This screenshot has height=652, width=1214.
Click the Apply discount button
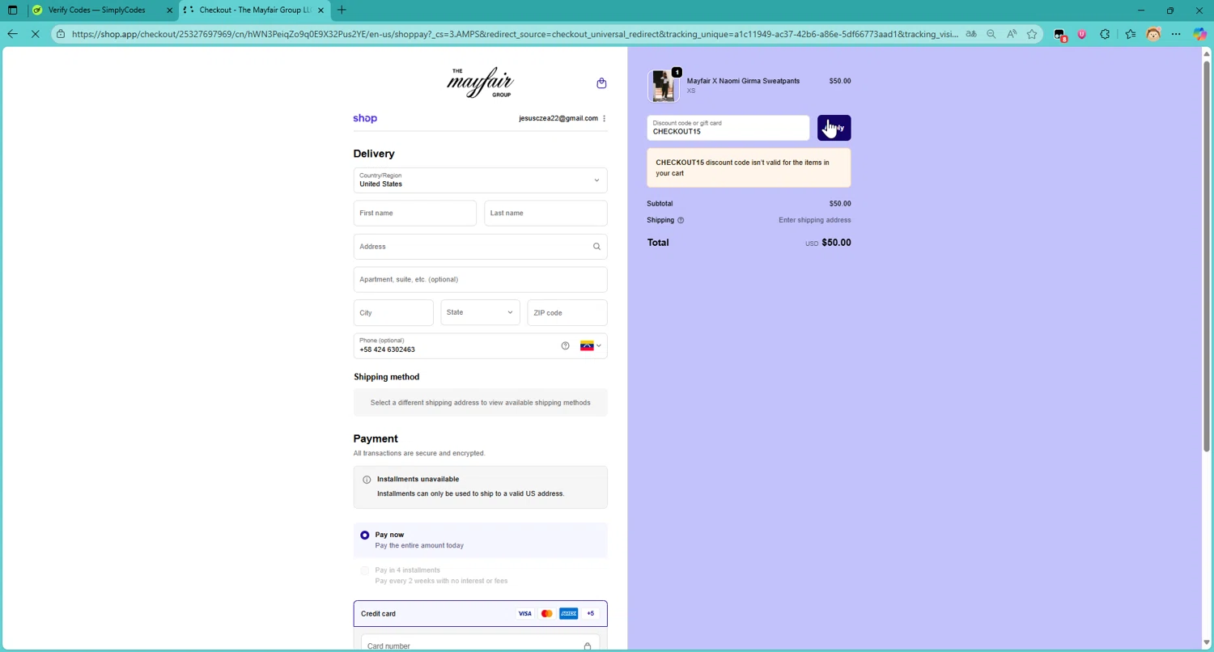click(x=834, y=128)
